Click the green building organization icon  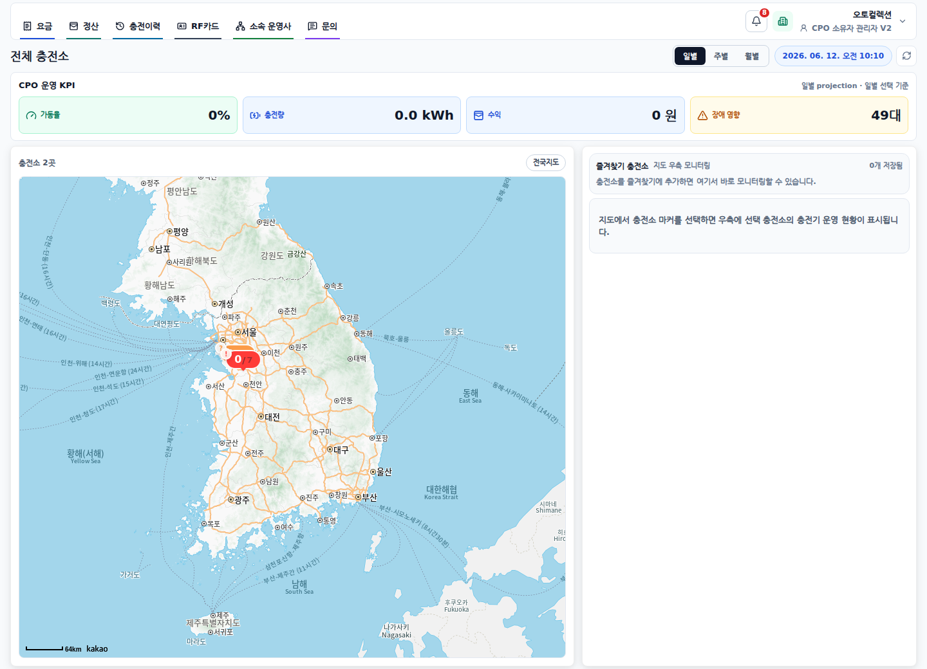783,21
